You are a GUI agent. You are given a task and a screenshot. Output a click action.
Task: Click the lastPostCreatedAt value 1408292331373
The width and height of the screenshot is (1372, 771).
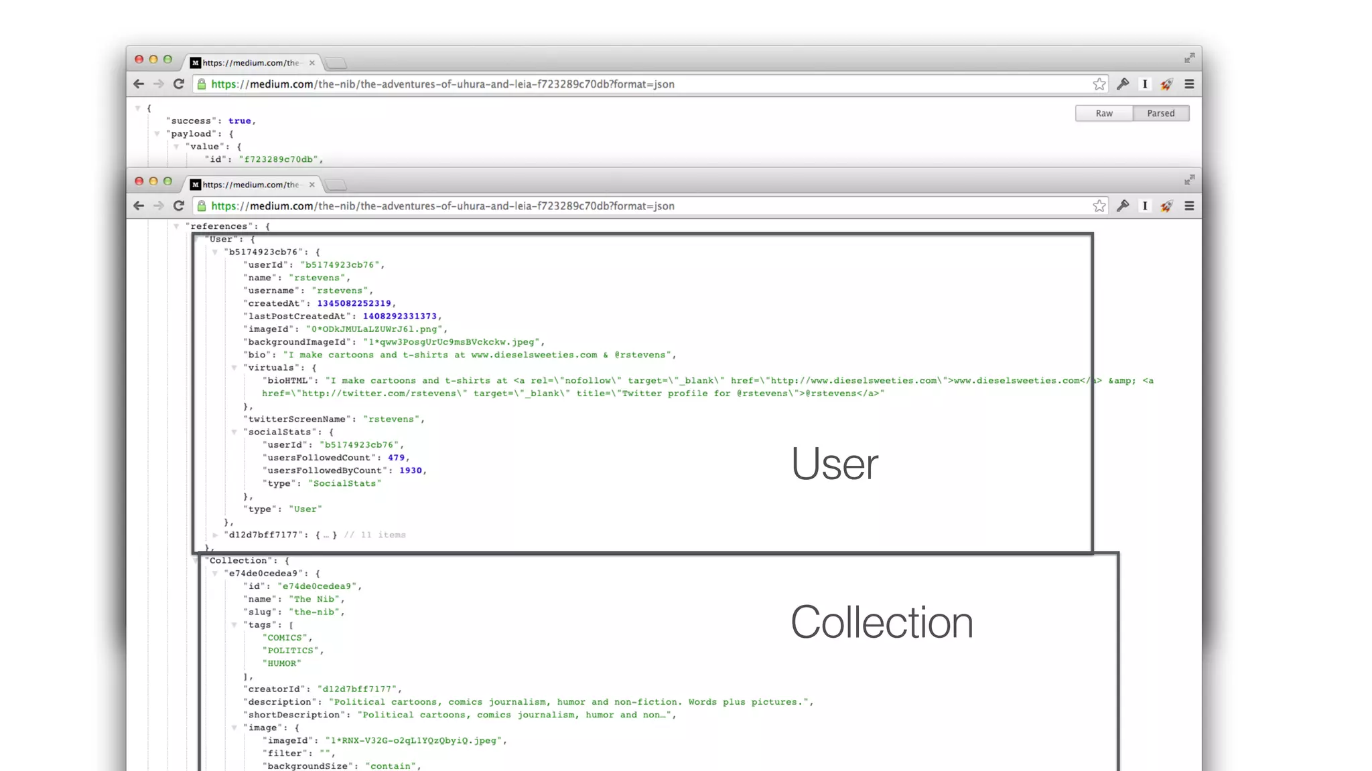pyautogui.click(x=400, y=316)
